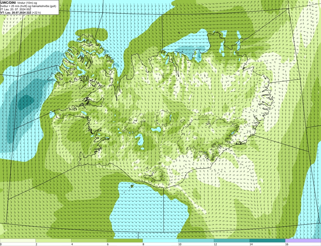
Task: Click the 2–4 m/s light green legend swatch
Action: click(x=53, y=240)
